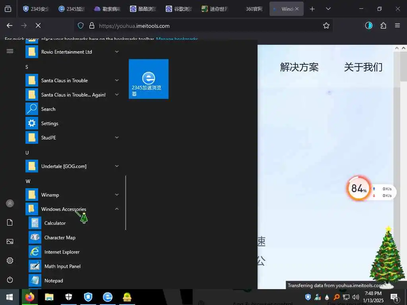The height and width of the screenshot is (305, 407).
Task: Expand Santa Claus in Trouble... Again! folder
Action: 74,95
